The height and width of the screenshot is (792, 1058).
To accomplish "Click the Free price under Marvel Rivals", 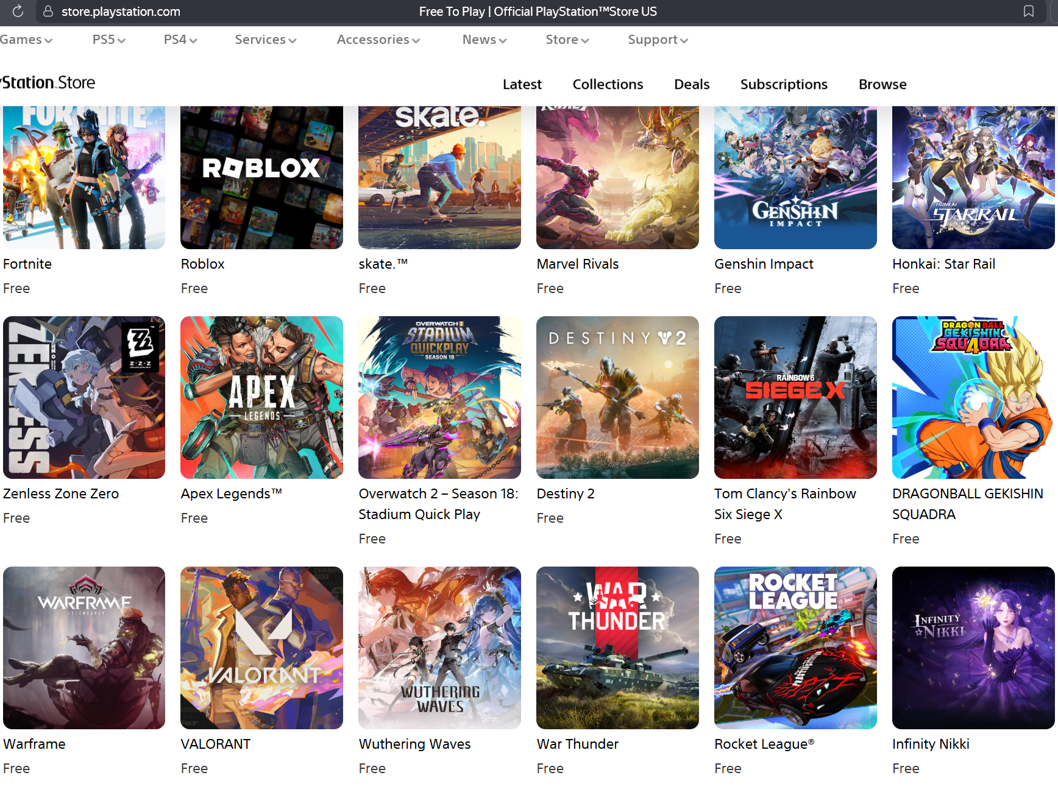I will [550, 288].
